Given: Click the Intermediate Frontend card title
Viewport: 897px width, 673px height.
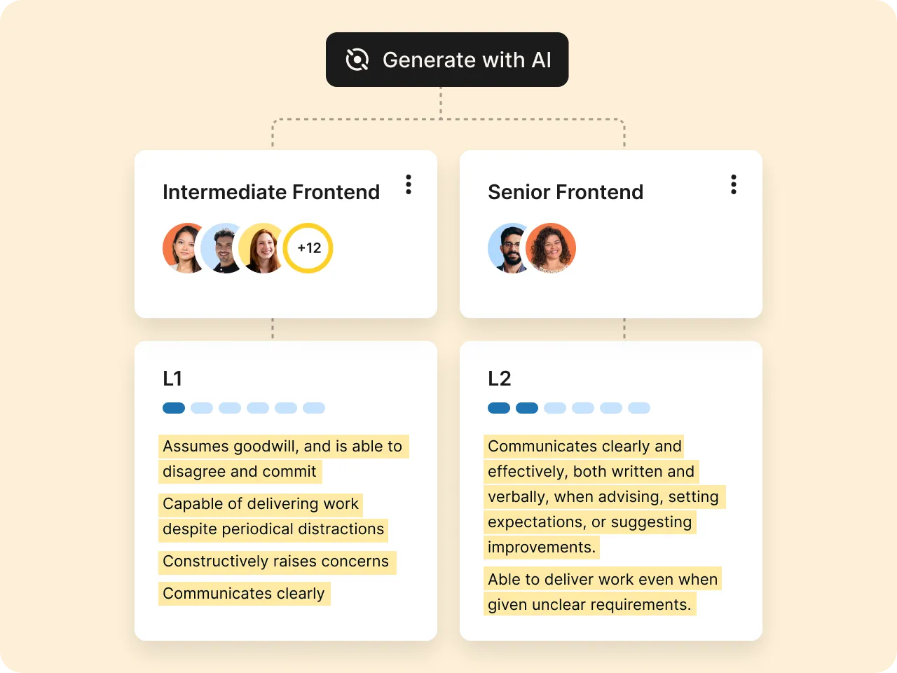Looking at the screenshot, I should click(x=271, y=192).
